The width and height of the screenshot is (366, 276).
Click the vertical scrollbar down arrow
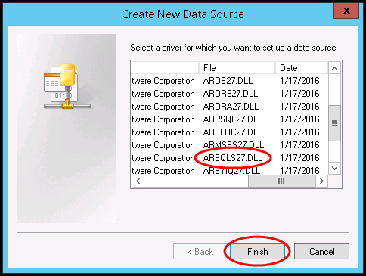tap(334, 168)
